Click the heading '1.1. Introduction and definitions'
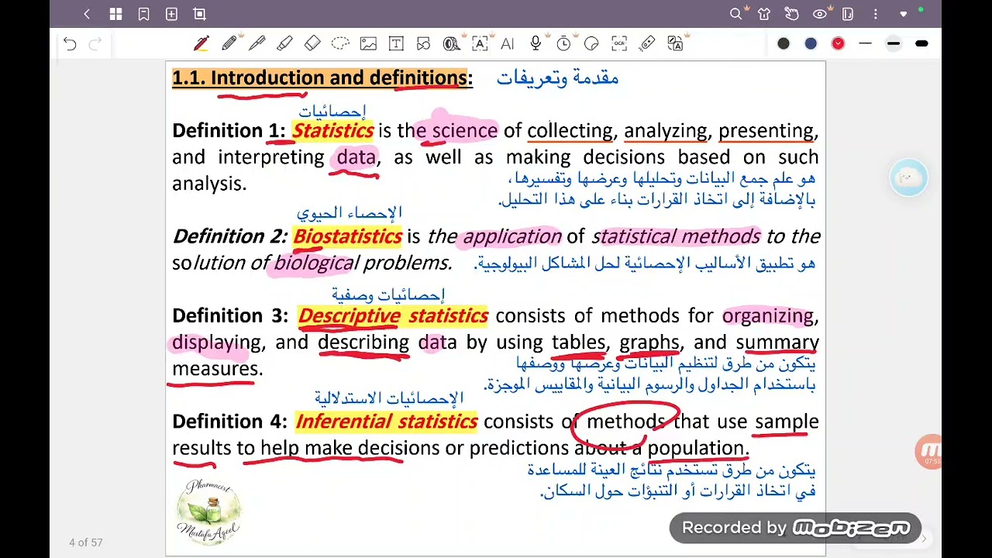Screen dimensions: 992x558 coord(322,77)
